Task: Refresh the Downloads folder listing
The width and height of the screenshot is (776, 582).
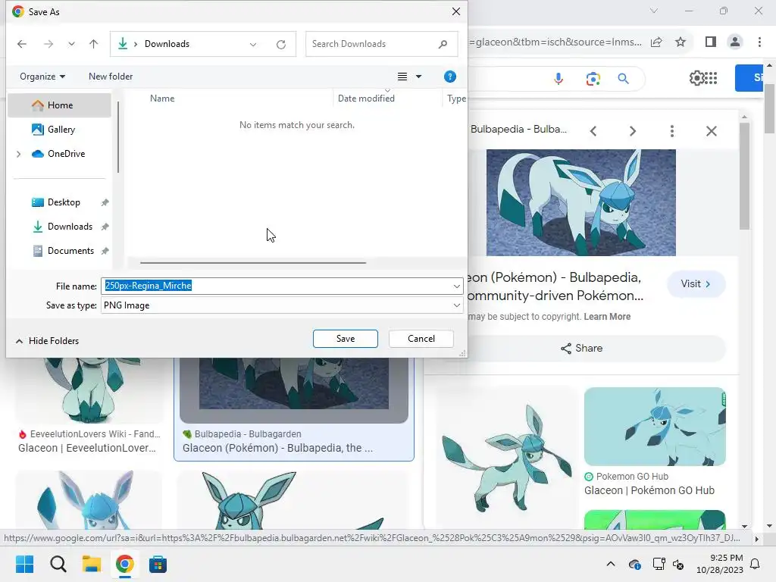Action: 281,45
